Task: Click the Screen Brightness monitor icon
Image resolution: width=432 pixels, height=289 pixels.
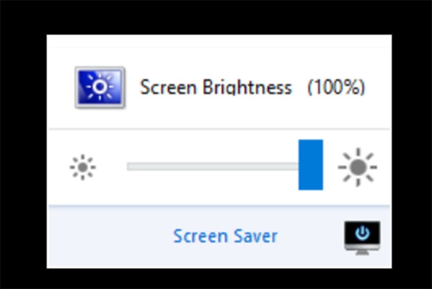Action: click(100, 88)
